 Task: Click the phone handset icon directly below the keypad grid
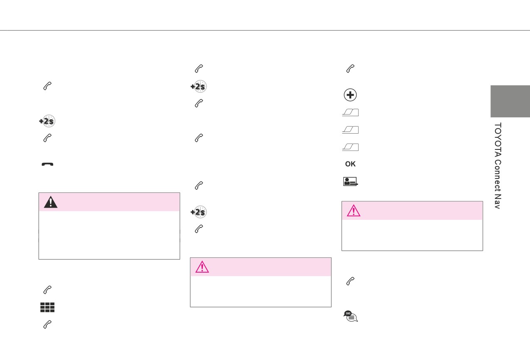(47, 325)
